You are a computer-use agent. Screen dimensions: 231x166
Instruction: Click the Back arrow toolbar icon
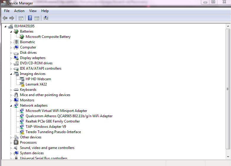[x=5, y=18]
